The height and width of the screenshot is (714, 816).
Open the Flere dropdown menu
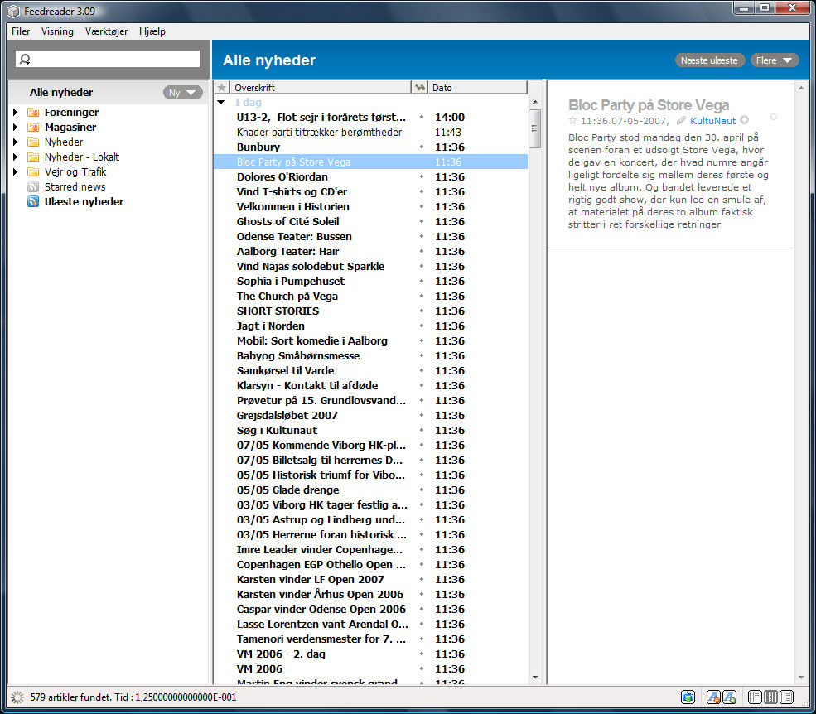coord(775,60)
